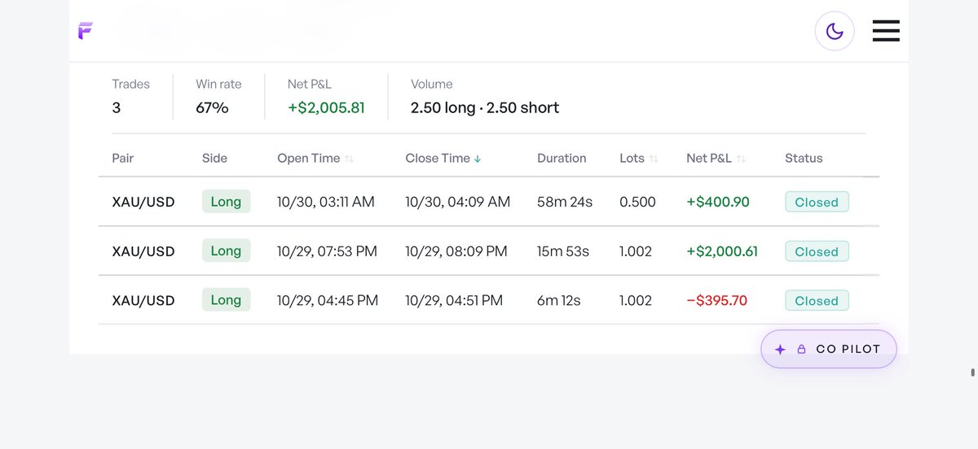Click Long badge in 58m 24s trade row
The width and height of the screenshot is (978, 449).
(226, 202)
